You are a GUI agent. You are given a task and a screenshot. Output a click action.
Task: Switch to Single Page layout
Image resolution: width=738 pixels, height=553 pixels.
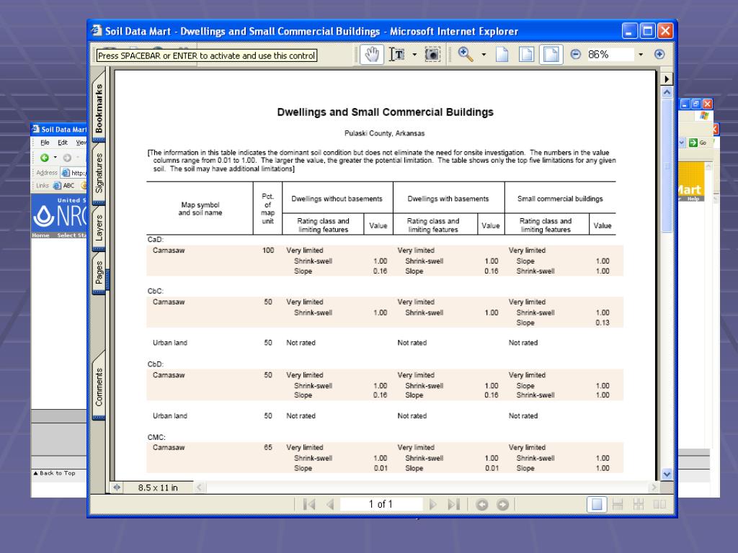(x=596, y=505)
